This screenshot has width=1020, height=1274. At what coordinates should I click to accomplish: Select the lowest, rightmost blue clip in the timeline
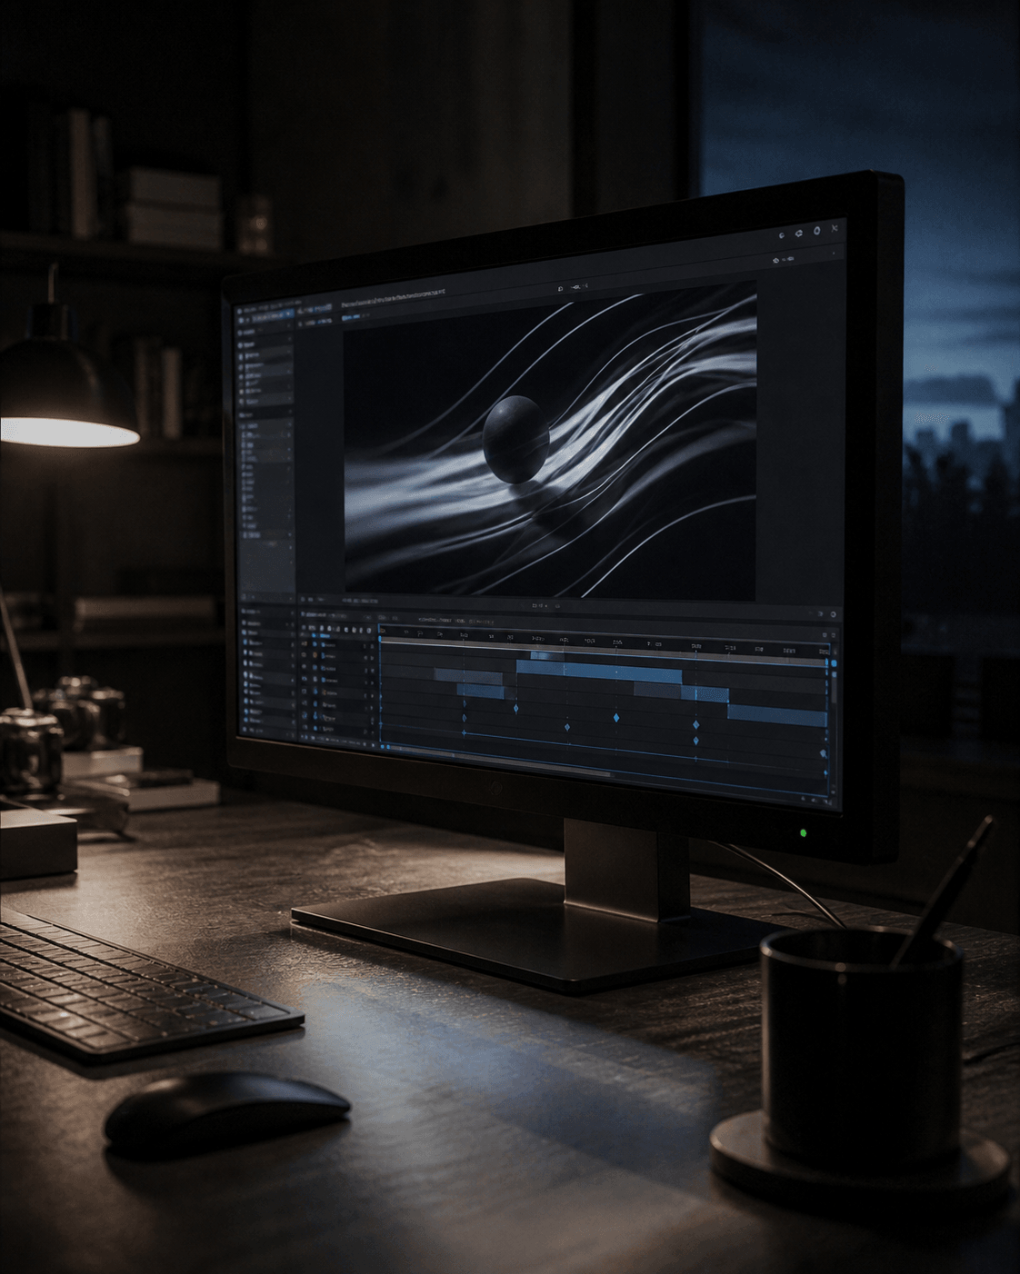point(777,716)
